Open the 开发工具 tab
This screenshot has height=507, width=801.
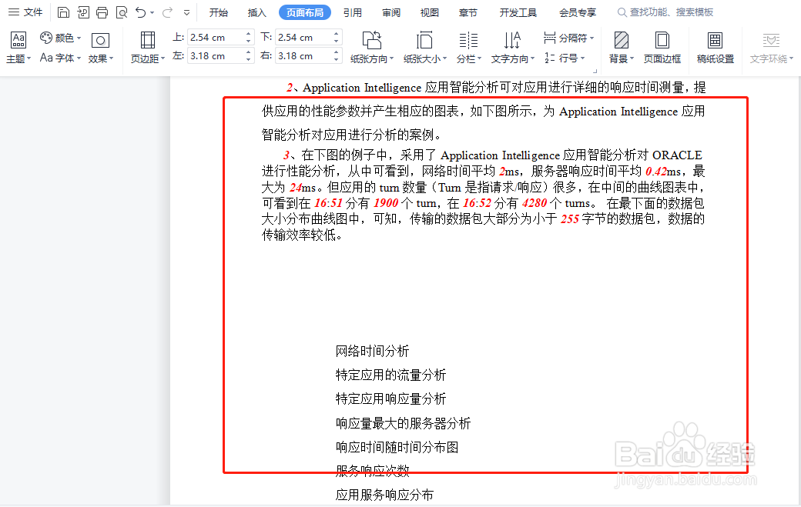(x=518, y=12)
